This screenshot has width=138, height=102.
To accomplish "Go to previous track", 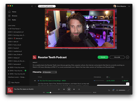I will 64,89.
